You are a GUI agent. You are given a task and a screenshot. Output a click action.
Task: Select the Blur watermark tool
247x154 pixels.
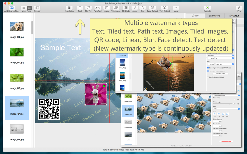tap(142, 8)
